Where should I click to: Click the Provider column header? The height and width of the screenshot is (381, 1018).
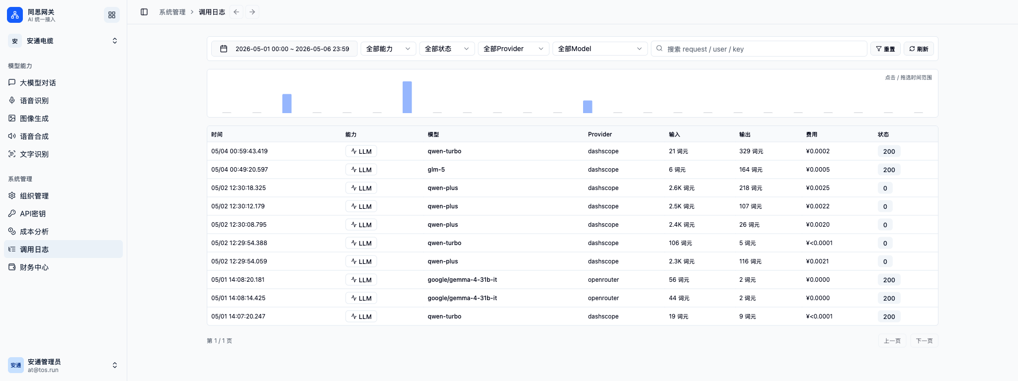click(600, 134)
